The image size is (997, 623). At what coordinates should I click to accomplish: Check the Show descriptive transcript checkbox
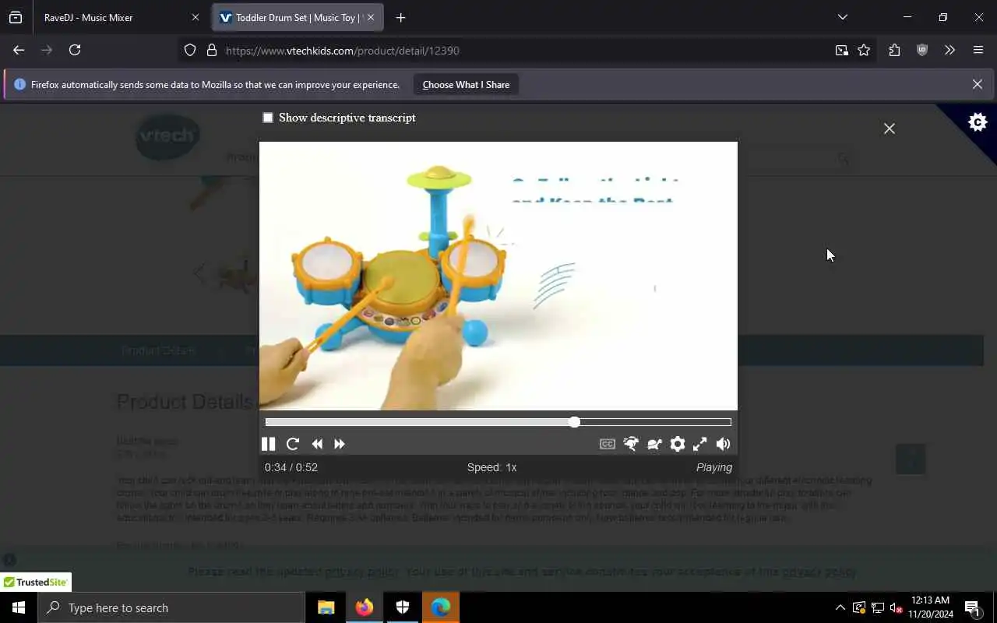pyautogui.click(x=268, y=118)
